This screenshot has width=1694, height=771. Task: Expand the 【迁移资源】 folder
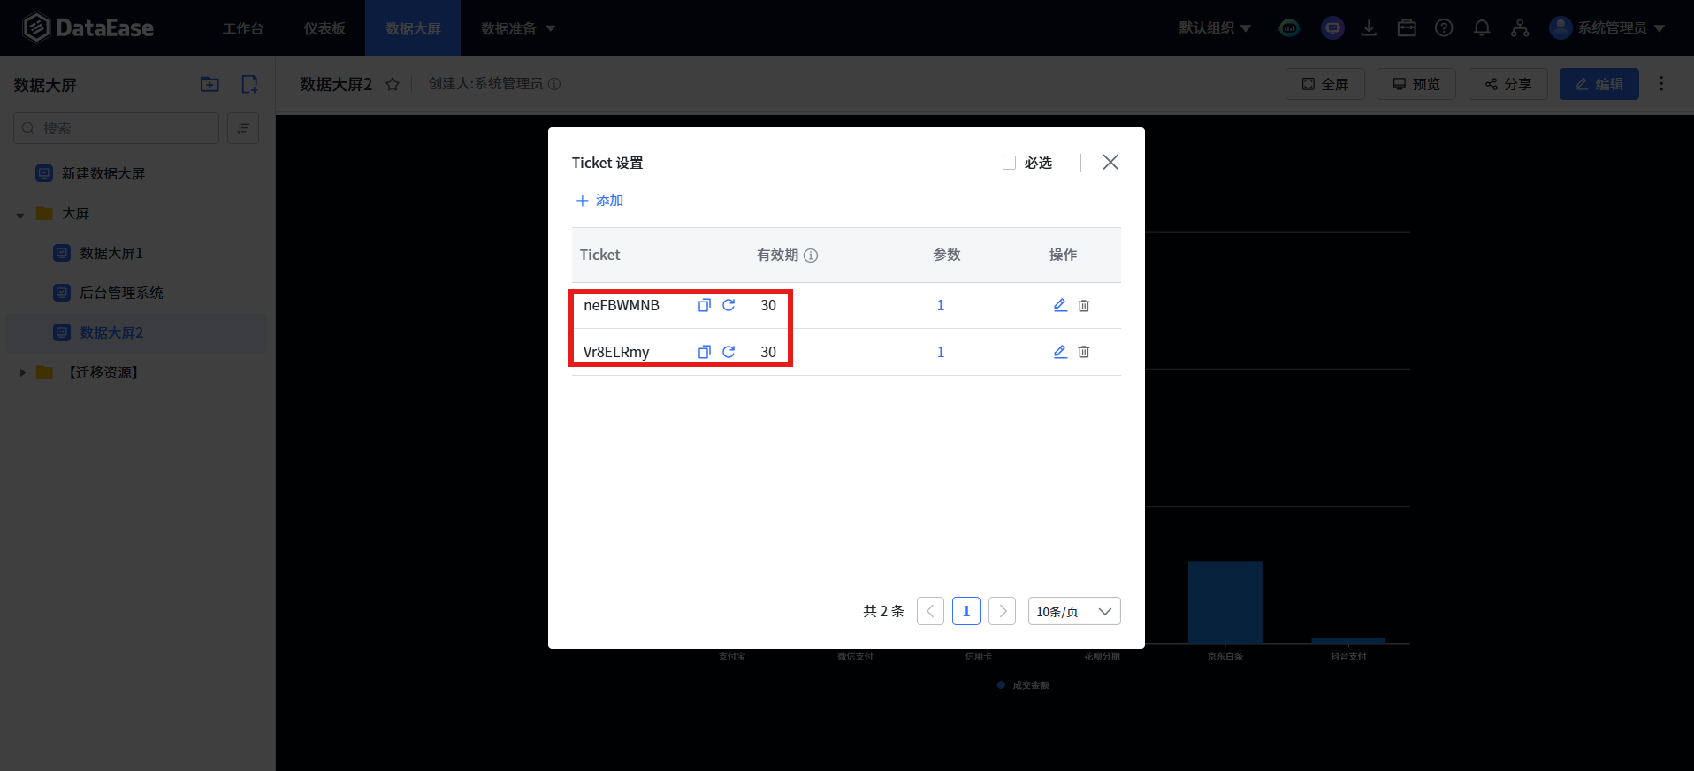[x=22, y=373]
